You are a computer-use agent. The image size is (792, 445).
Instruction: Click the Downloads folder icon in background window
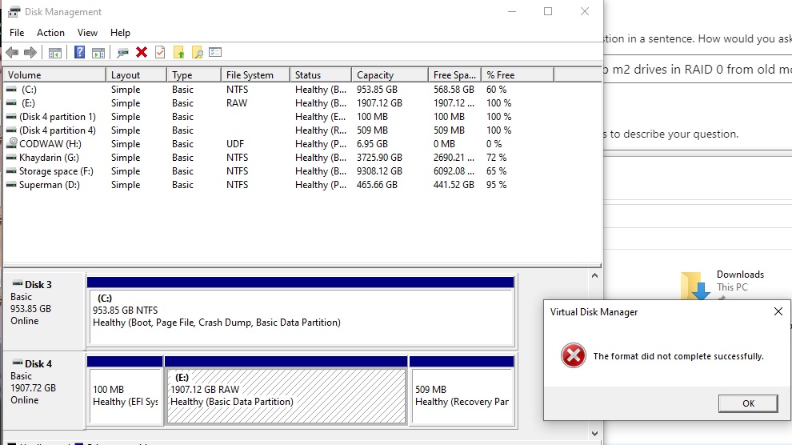tap(694, 286)
